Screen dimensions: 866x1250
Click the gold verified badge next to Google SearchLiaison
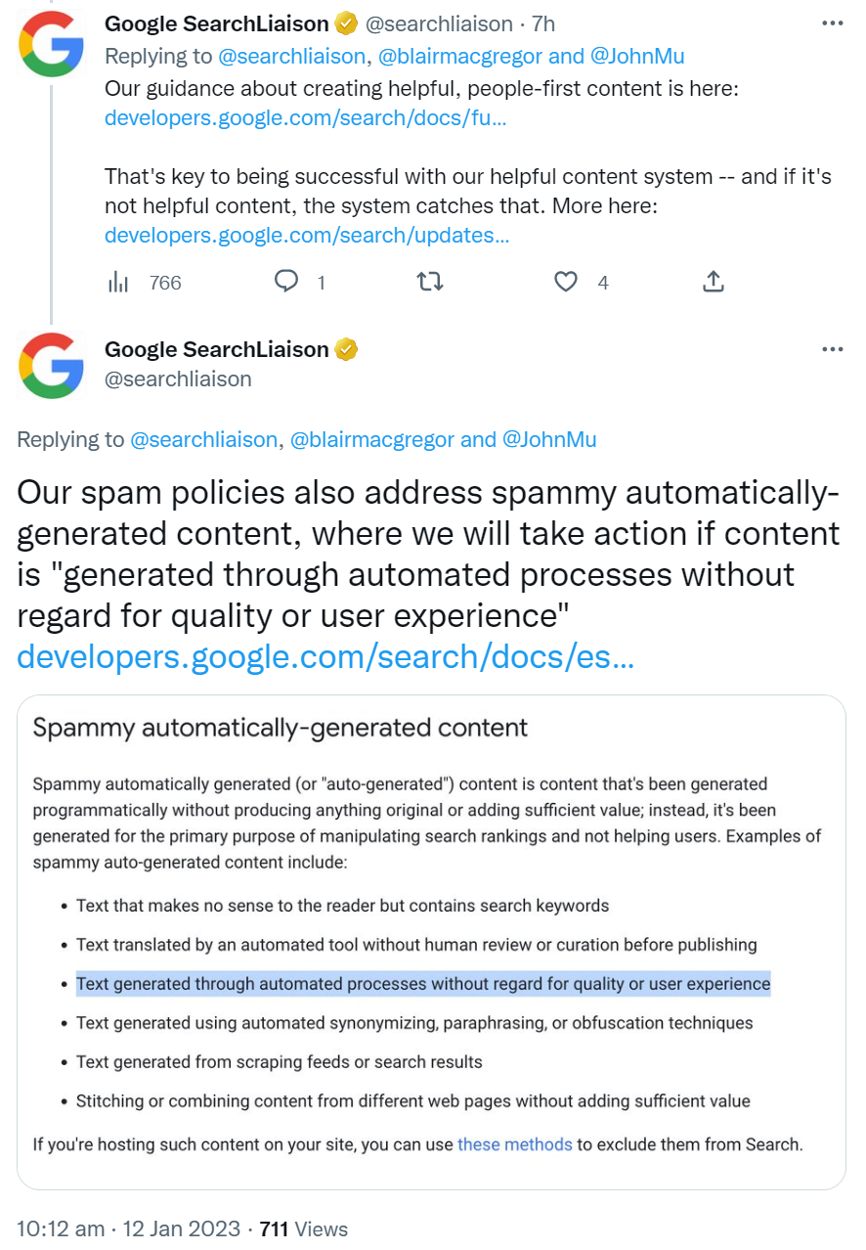[x=346, y=23]
